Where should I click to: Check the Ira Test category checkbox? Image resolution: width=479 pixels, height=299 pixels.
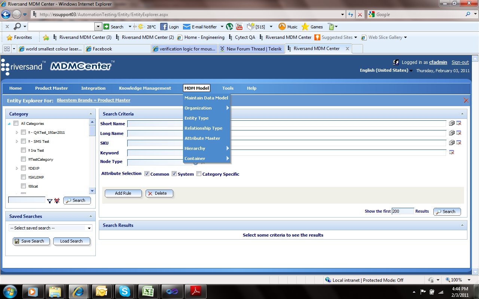pos(24,150)
